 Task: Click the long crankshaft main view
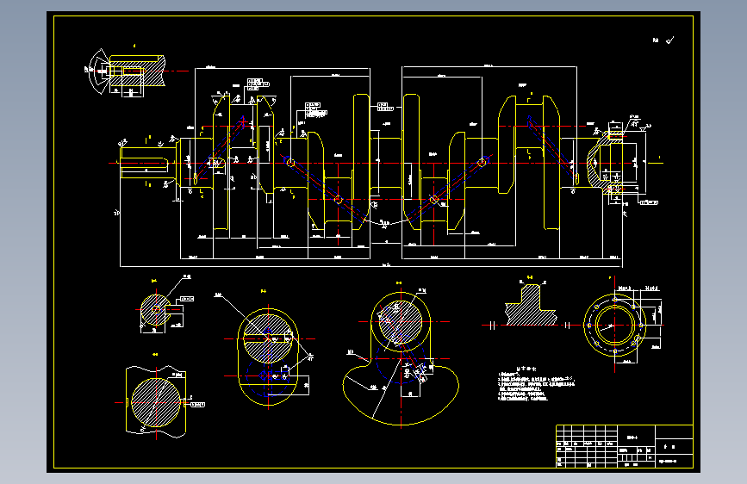coord(371,164)
